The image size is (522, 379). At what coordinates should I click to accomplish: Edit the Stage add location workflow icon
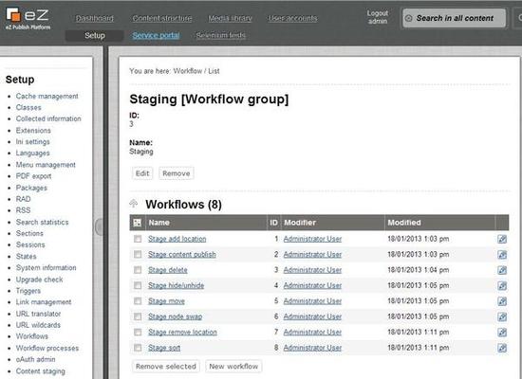point(502,239)
